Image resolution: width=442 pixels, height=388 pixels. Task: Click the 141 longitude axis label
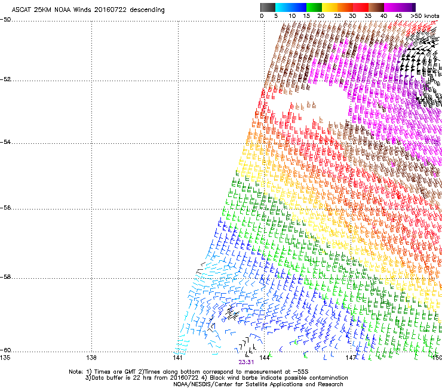click(x=177, y=358)
